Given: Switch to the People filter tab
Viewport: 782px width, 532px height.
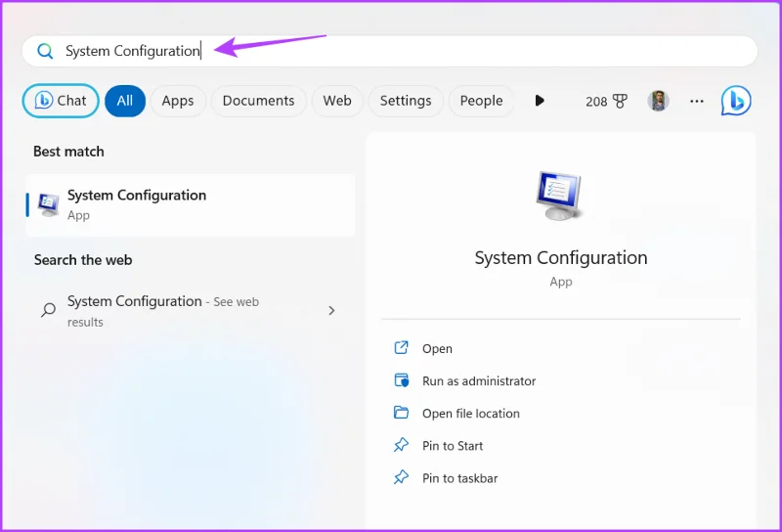Looking at the screenshot, I should tap(481, 101).
